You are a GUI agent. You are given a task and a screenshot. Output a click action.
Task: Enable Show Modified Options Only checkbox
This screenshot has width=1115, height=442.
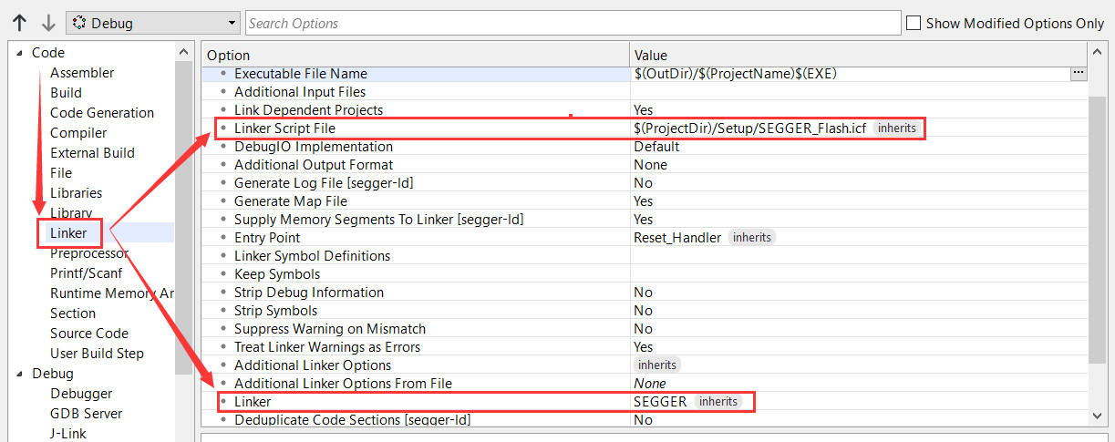tap(914, 23)
